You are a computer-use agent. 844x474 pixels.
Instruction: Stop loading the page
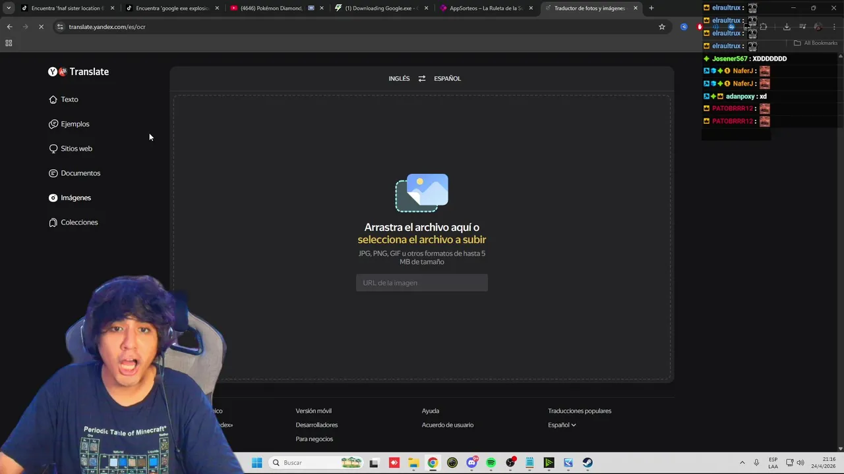(41, 27)
